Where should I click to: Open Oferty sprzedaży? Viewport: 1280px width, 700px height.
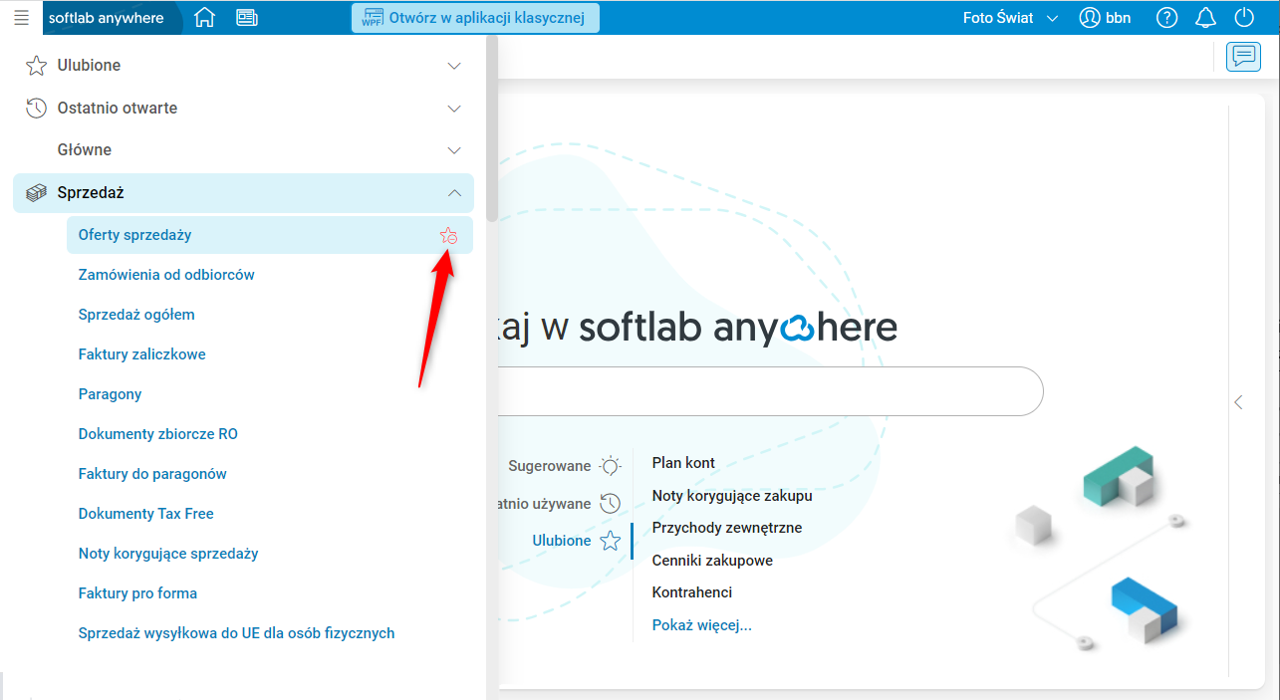click(x=270, y=235)
